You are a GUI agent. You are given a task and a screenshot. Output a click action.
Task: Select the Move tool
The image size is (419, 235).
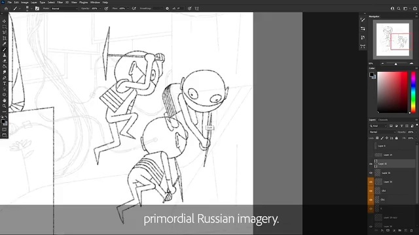point(5,21)
